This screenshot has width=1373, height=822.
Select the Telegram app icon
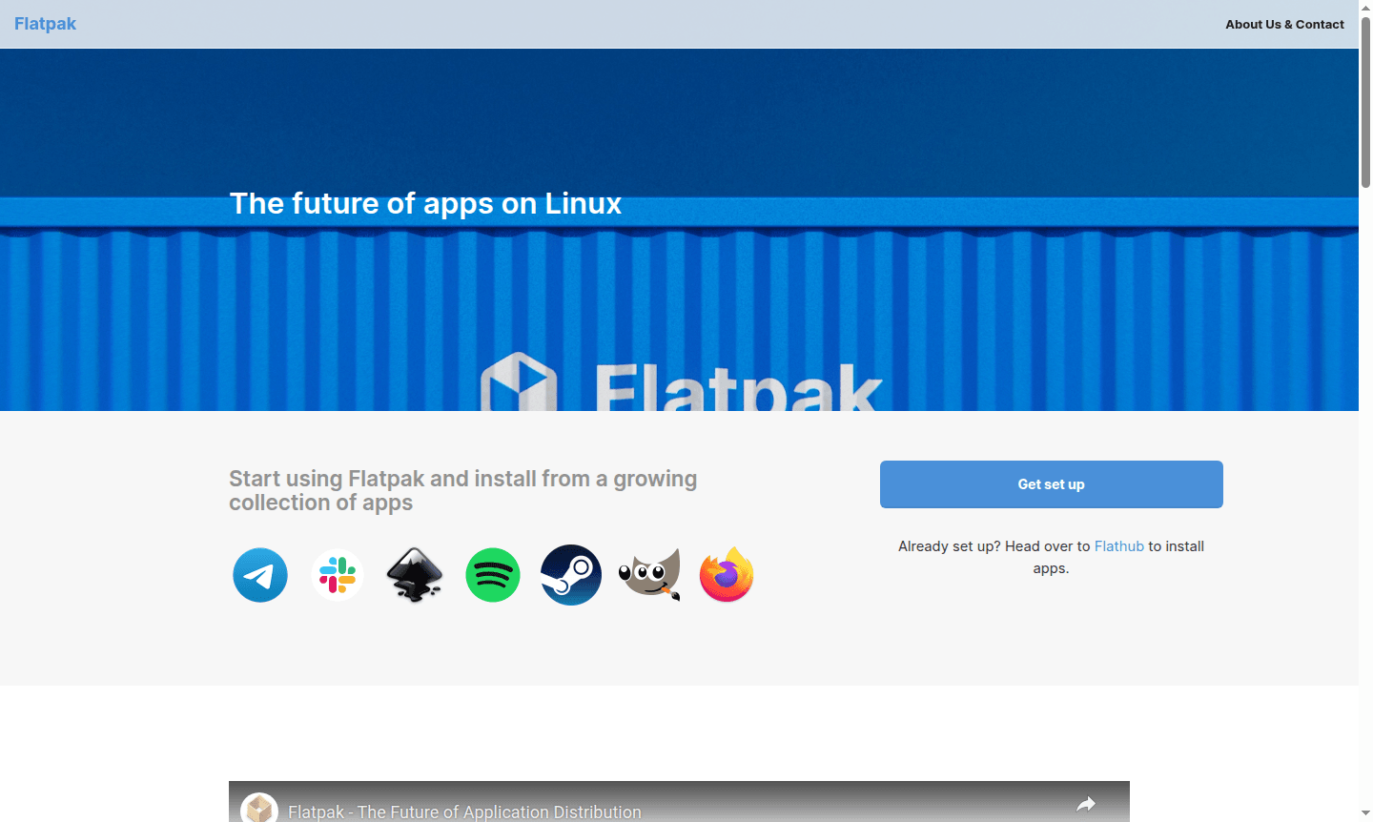(x=259, y=574)
